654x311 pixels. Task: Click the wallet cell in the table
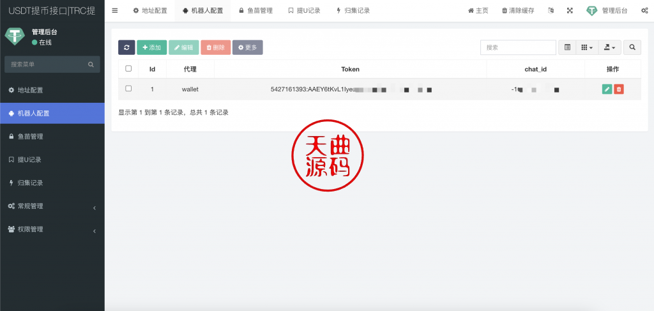pos(190,89)
